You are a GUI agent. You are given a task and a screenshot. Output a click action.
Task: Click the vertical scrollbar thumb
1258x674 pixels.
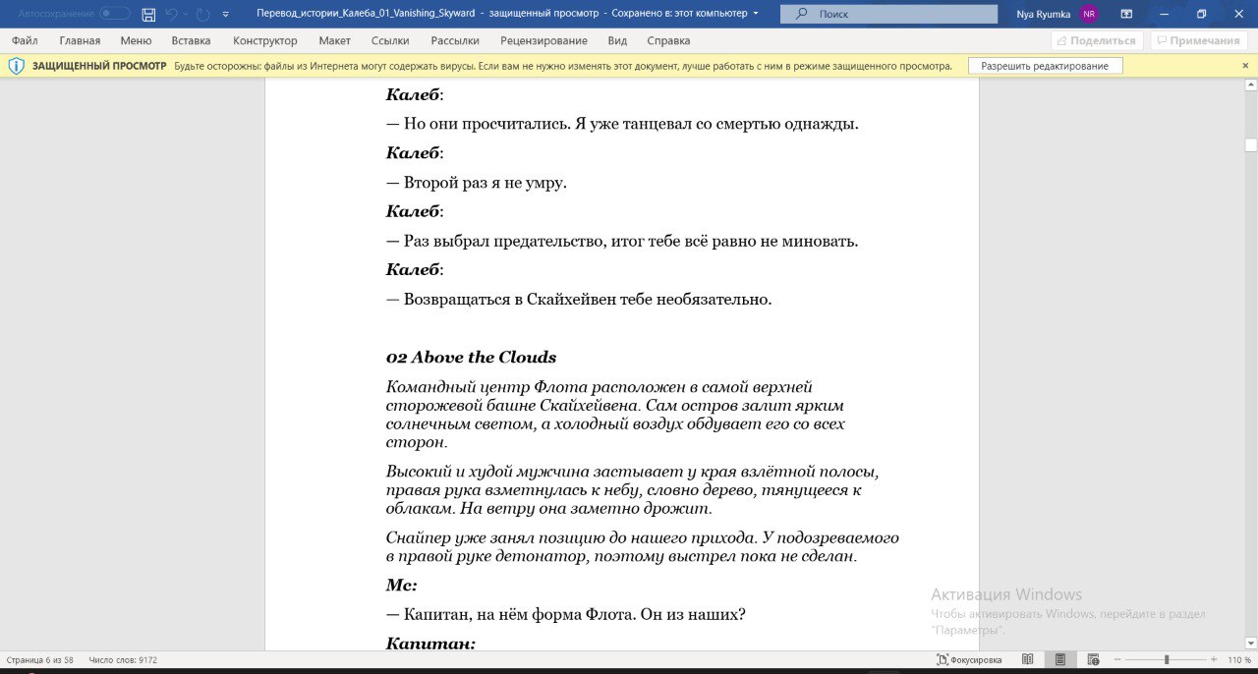click(1250, 144)
